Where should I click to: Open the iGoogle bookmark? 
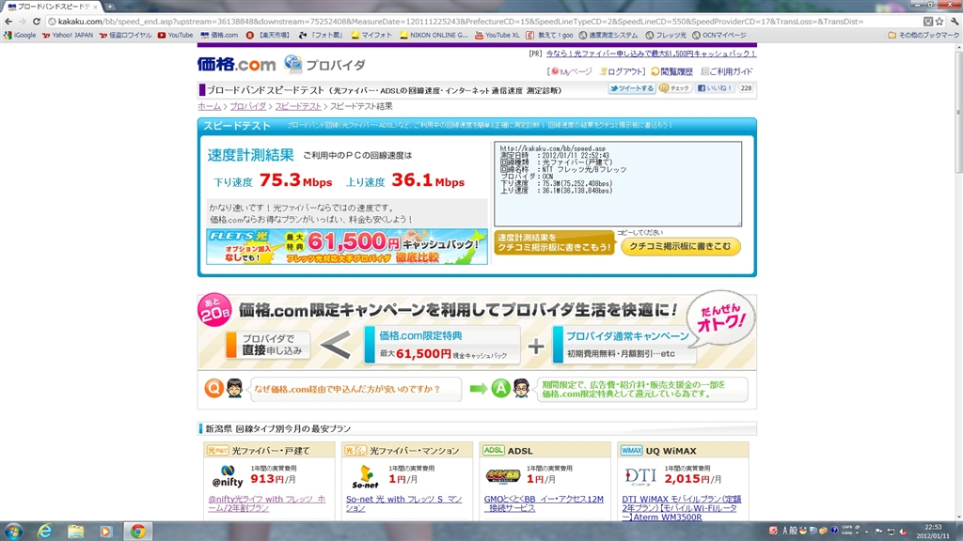pos(21,35)
